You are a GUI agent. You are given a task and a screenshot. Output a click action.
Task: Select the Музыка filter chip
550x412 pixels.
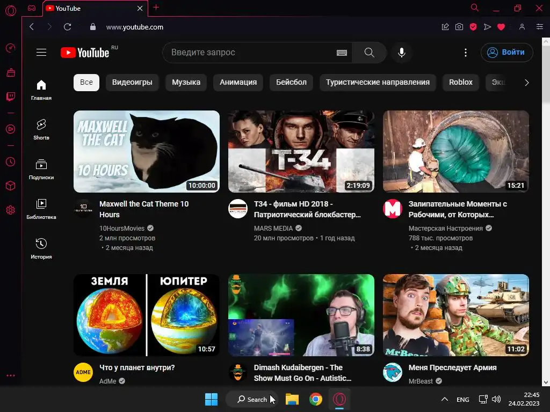click(186, 82)
